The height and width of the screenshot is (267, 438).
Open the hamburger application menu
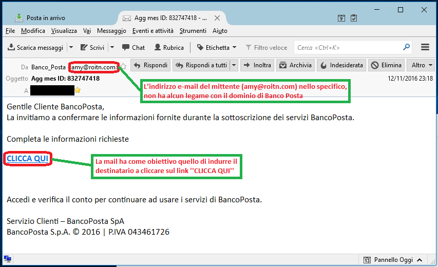click(425, 47)
